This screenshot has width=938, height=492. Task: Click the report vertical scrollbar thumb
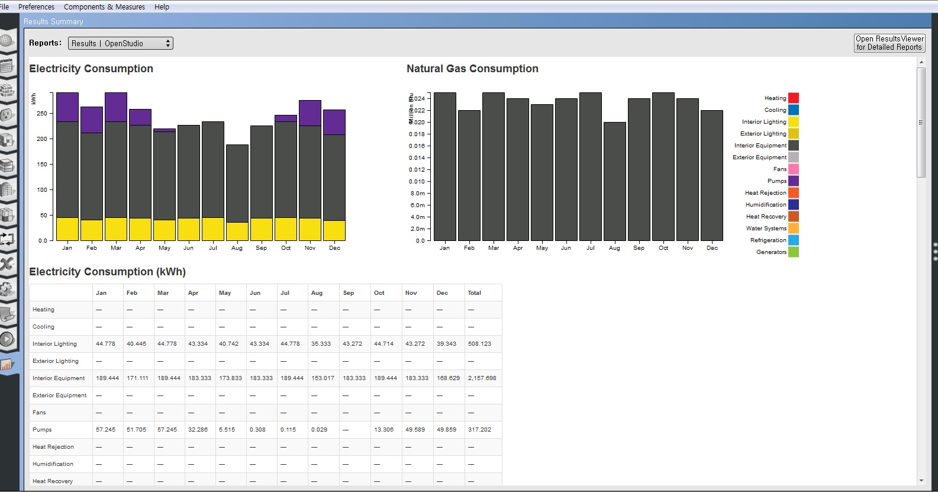point(921,122)
